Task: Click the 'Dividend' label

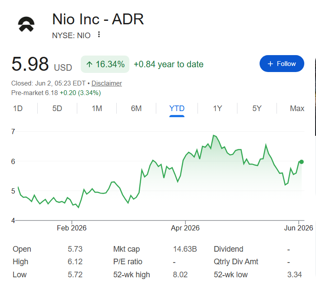Action: coord(228,249)
